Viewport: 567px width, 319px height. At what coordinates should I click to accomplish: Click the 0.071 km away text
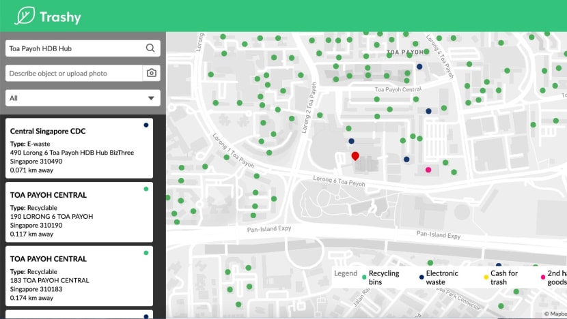pos(31,170)
